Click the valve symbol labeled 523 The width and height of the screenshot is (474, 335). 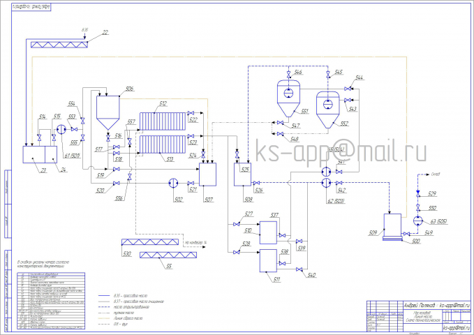click(191, 136)
